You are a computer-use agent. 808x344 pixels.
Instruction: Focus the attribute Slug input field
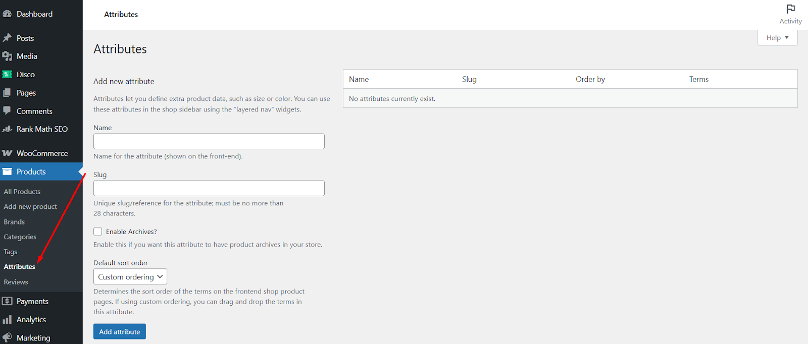coord(209,188)
